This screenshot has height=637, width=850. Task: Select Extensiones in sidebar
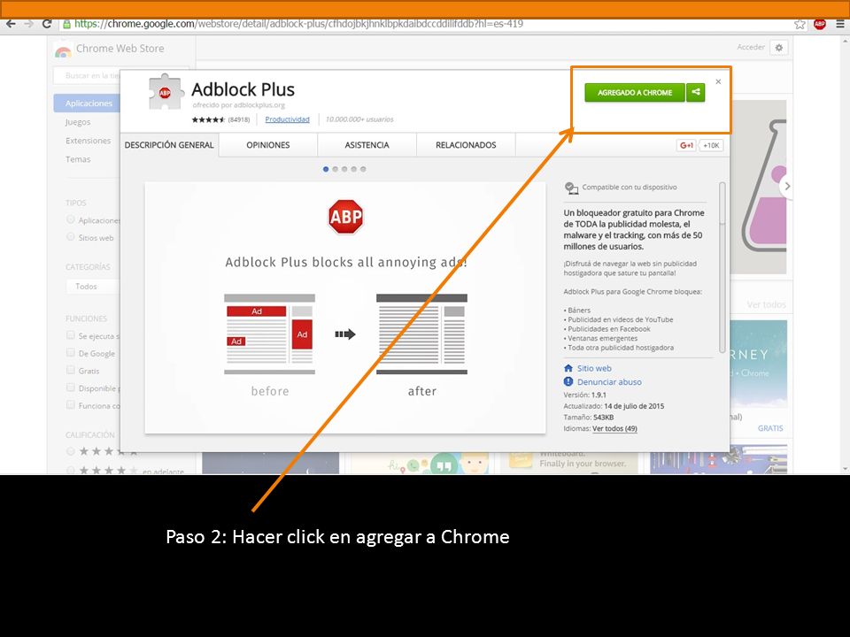click(89, 141)
